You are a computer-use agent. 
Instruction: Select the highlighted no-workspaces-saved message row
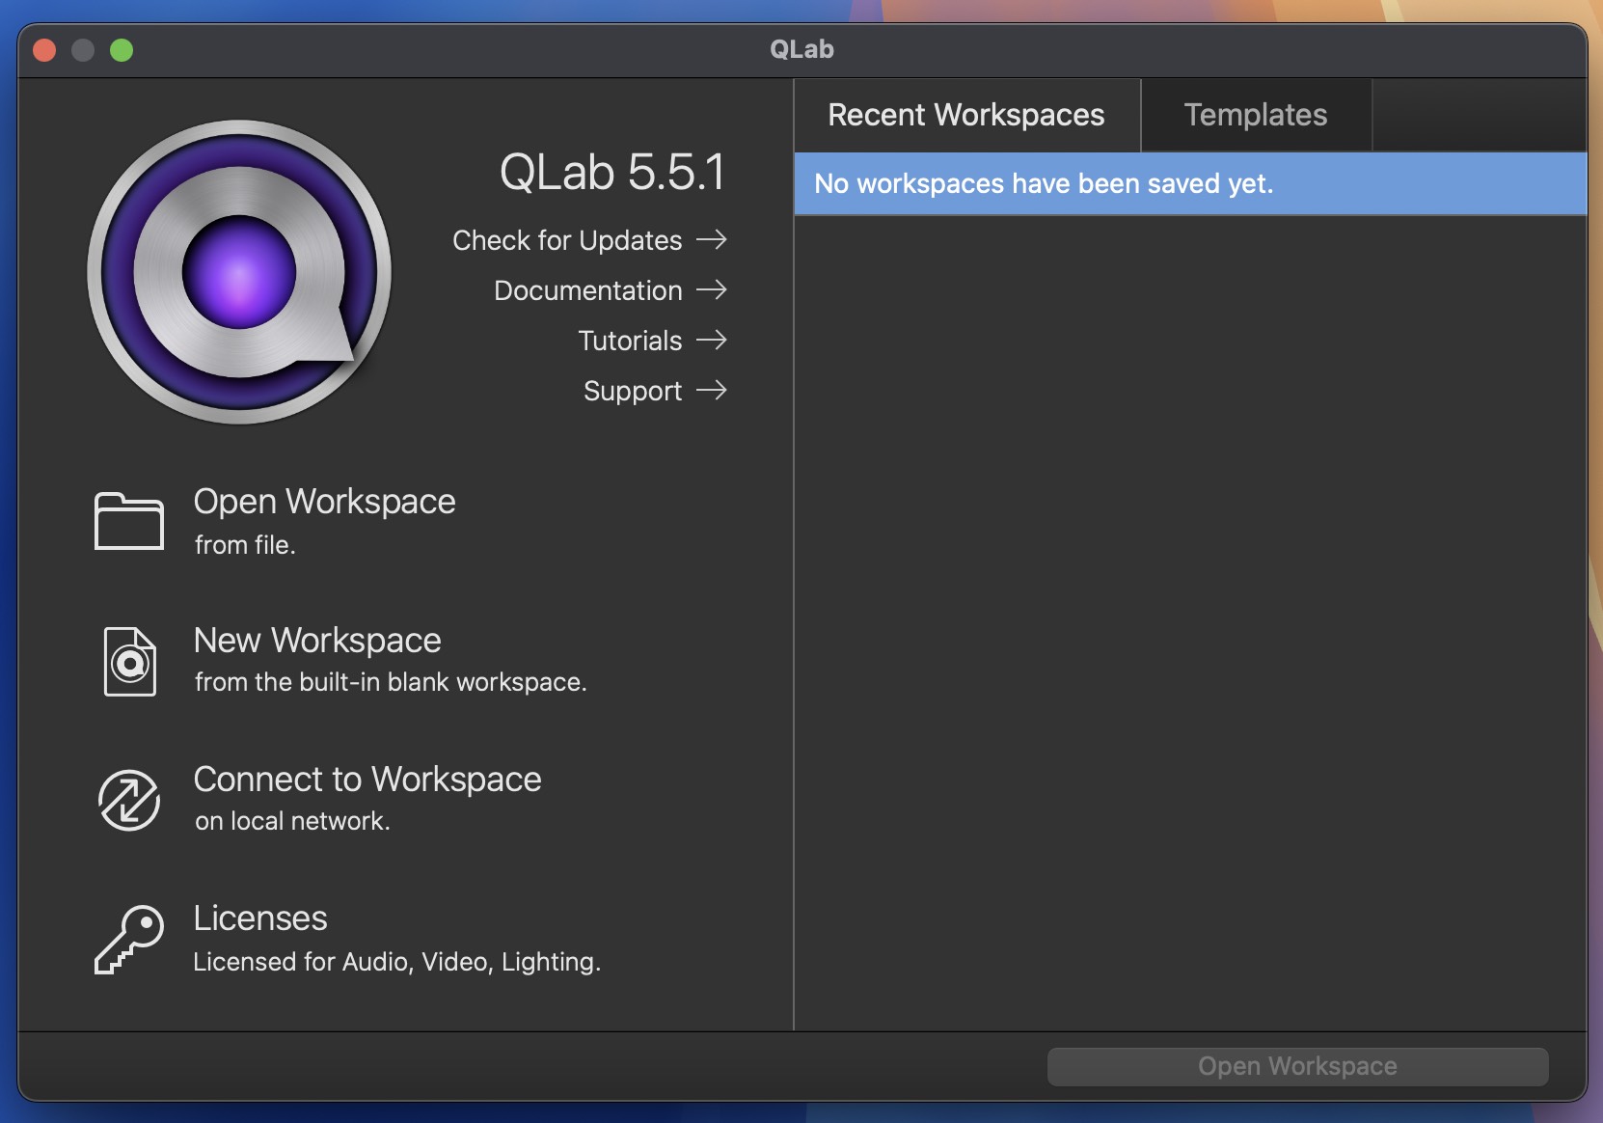(x=1044, y=183)
